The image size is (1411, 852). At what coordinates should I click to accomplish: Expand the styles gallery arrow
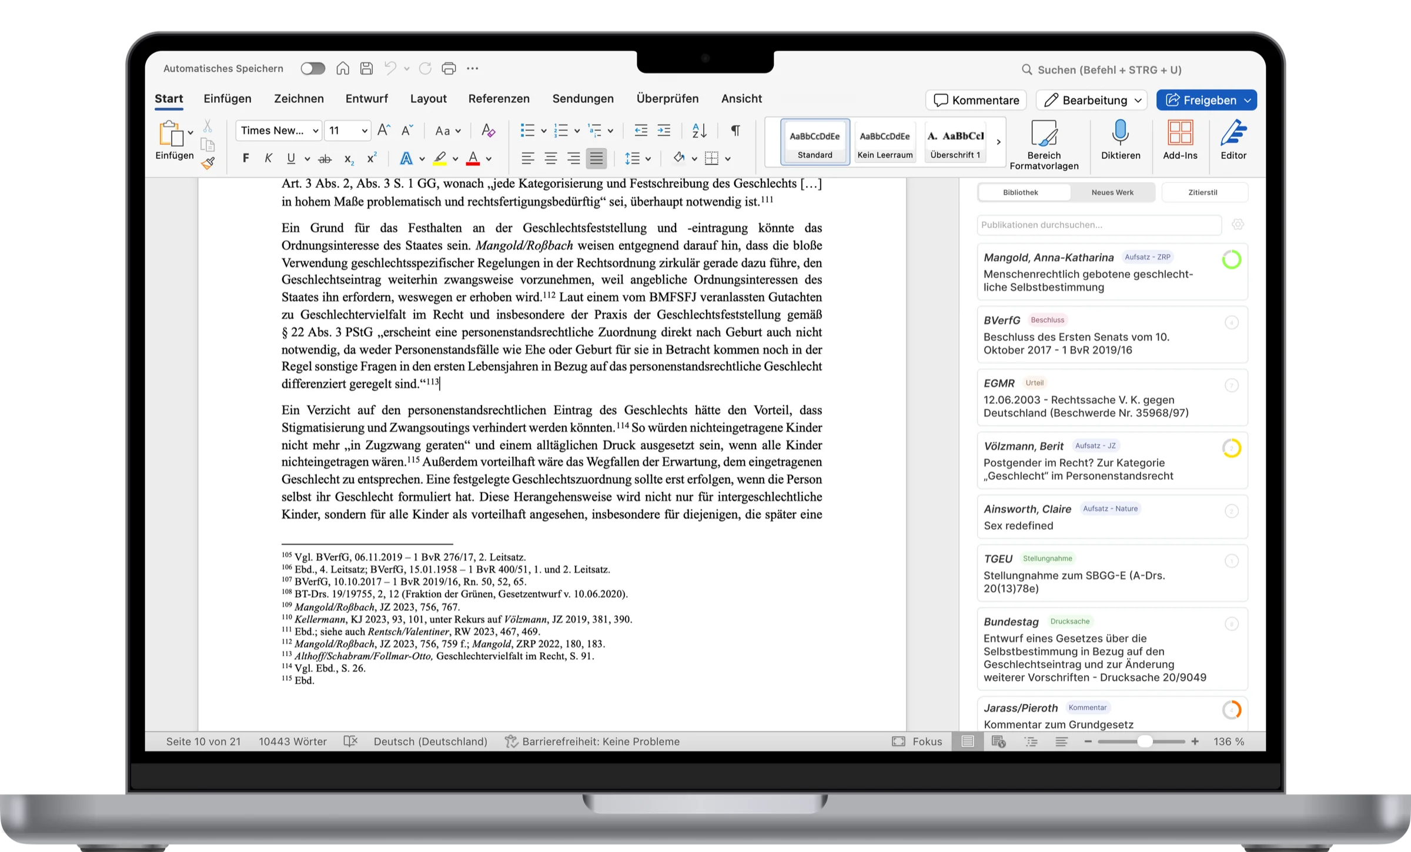coord(998,142)
